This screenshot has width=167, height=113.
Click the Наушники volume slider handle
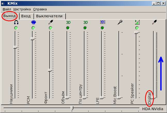tap(15, 47)
